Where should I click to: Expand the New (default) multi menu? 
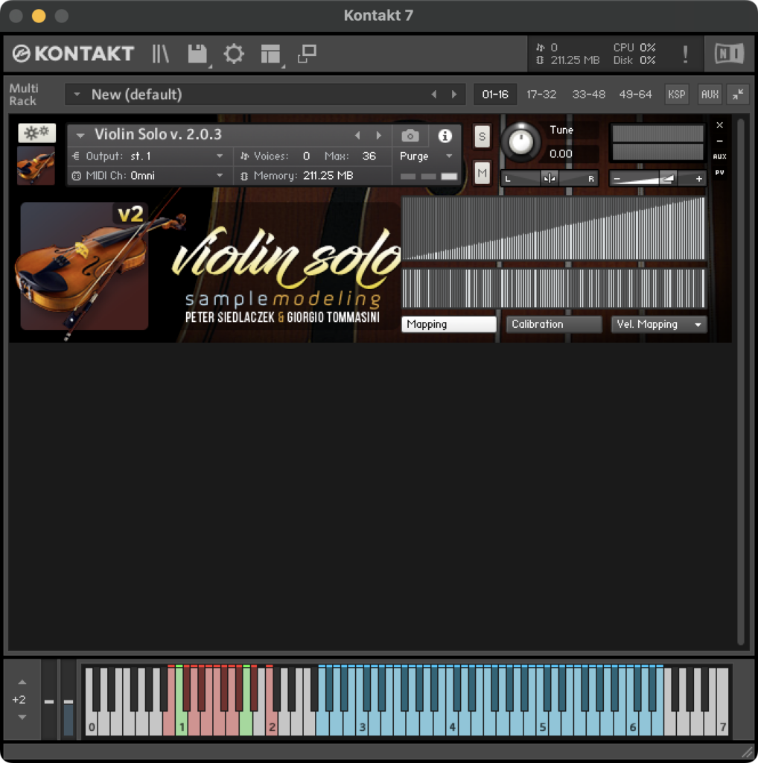[77, 95]
